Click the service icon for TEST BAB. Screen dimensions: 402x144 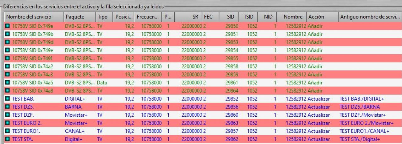[x=8, y=99]
